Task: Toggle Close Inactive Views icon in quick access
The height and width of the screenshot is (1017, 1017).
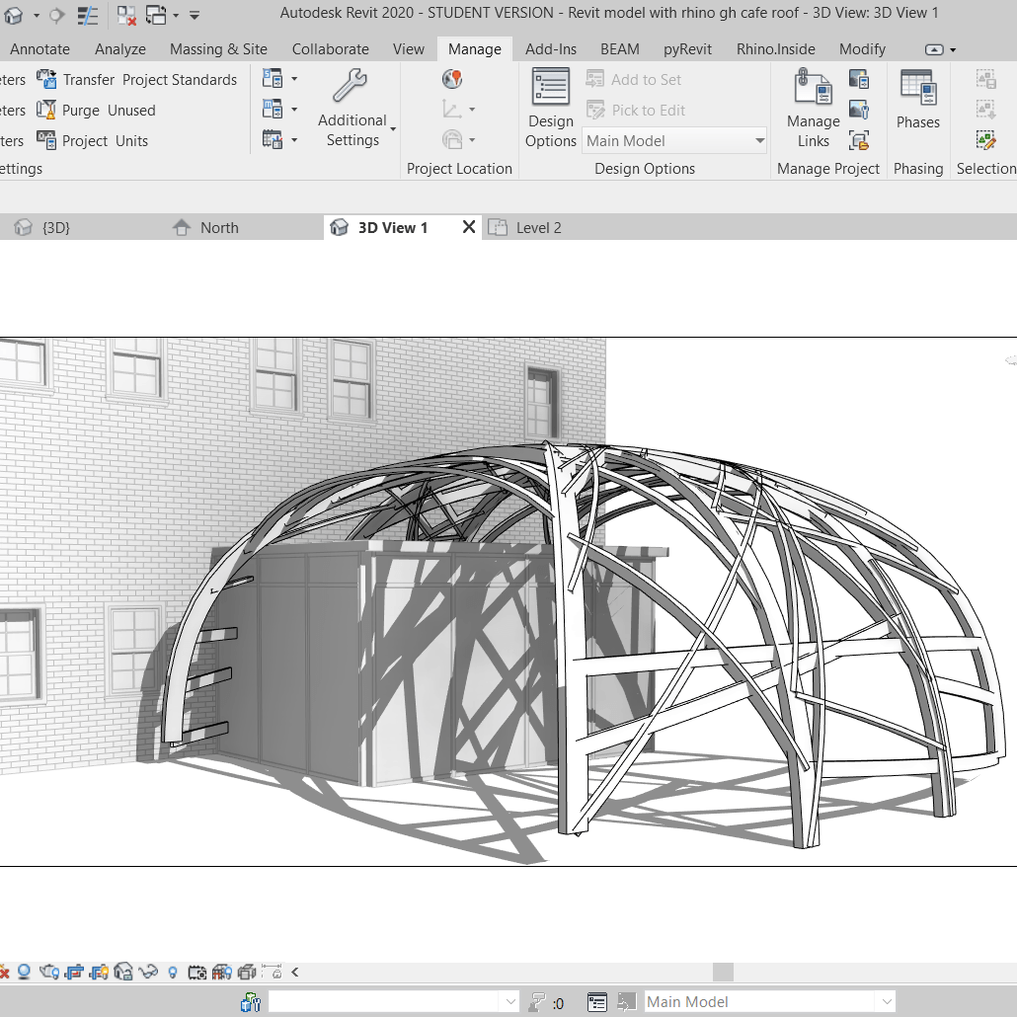Action: pos(127,16)
